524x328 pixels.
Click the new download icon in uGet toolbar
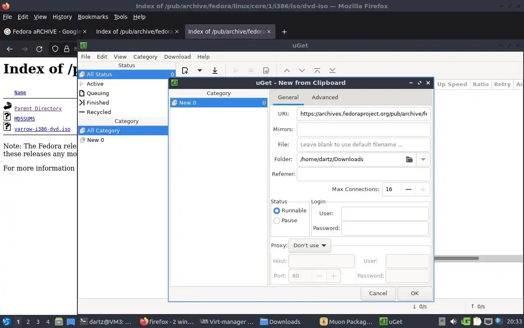(x=185, y=71)
